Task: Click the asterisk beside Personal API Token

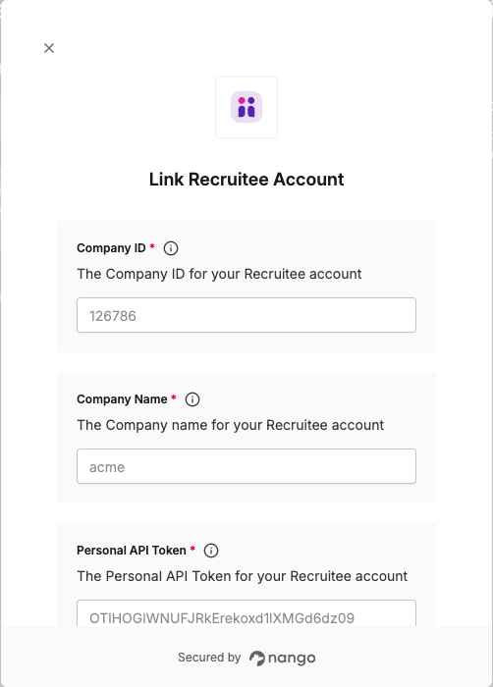Action: point(192,549)
